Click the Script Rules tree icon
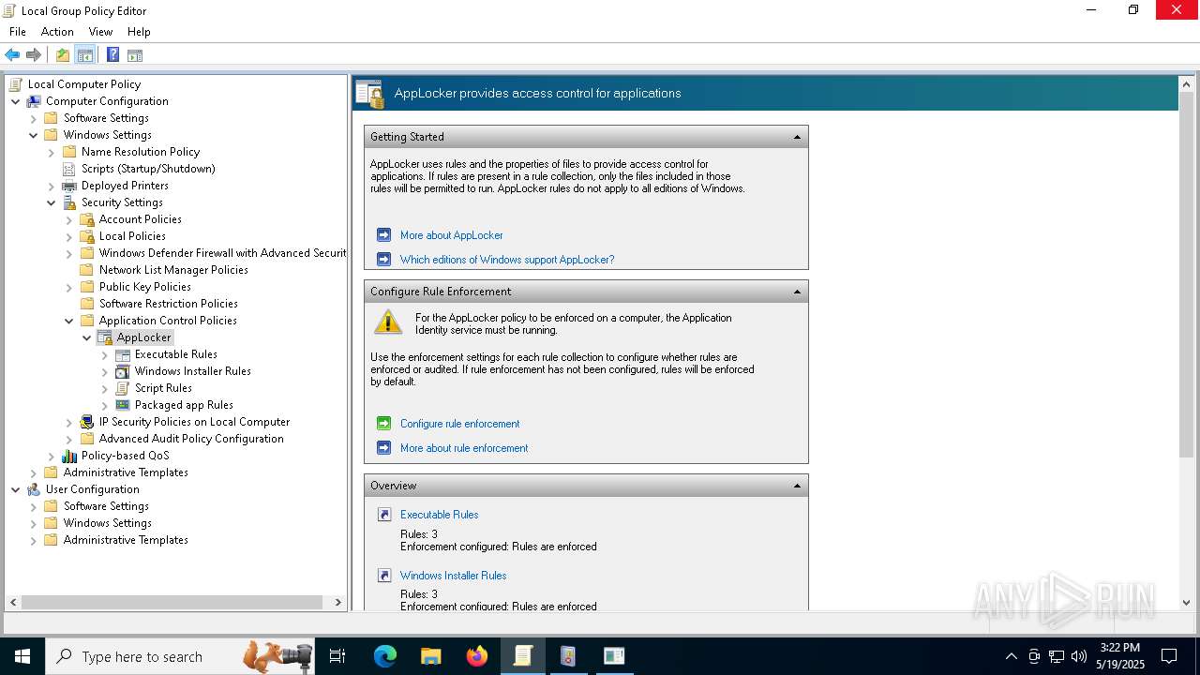The width and height of the screenshot is (1200, 675). click(x=123, y=388)
